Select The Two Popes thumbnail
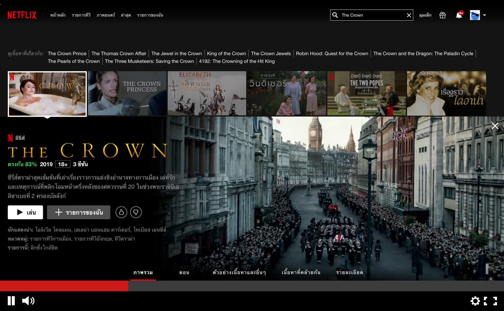Image resolution: width=504 pixels, height=311 pixels. (367, 93)
